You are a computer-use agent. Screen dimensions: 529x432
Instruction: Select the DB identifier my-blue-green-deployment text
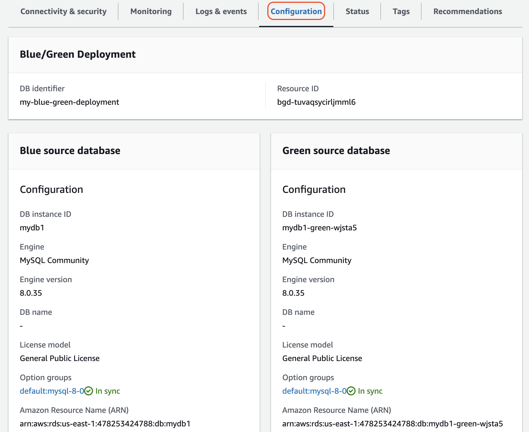coord(69,102)
